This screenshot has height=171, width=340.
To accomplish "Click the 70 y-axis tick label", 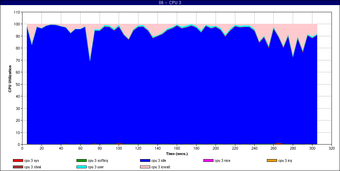I will pyautogui.click(x=18, y=60).
